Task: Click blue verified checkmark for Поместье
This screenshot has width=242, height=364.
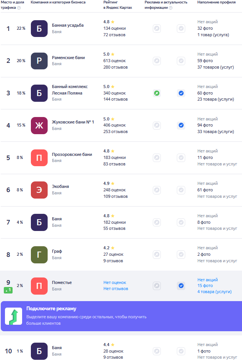Action: (x=181, y=285)
